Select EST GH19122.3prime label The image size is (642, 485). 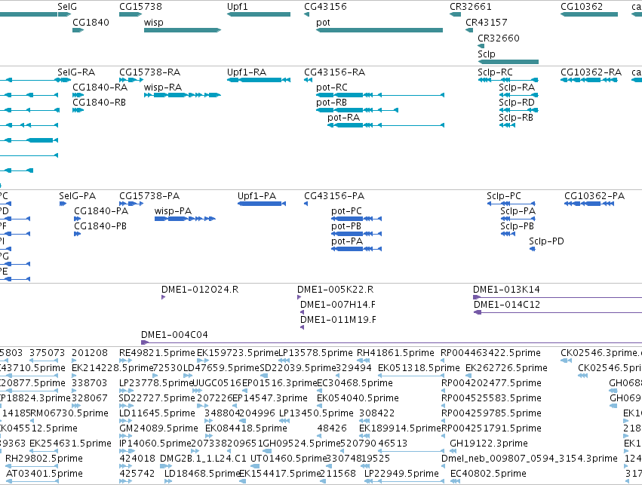coord(488,444)
